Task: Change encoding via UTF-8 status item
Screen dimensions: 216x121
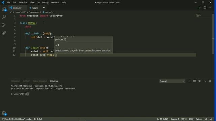Action: point(184,119)
